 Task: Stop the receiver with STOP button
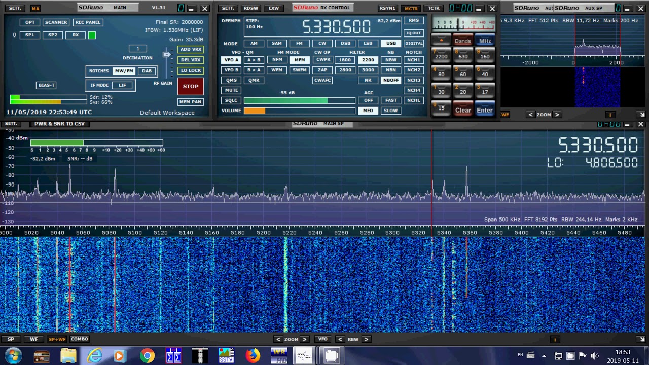click(191, 86)
